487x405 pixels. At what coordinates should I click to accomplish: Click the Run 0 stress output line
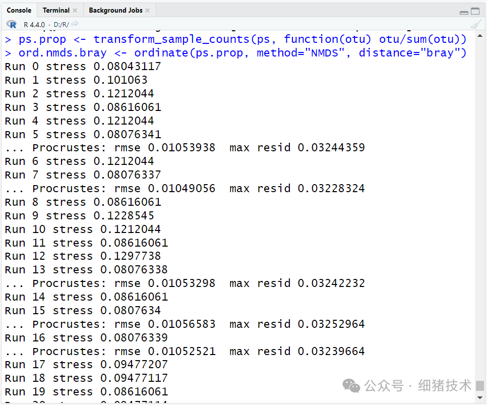pos(83,66)
